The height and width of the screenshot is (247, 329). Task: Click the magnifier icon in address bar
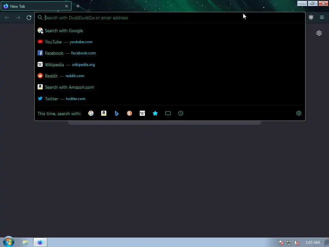[x=40, y=17]
